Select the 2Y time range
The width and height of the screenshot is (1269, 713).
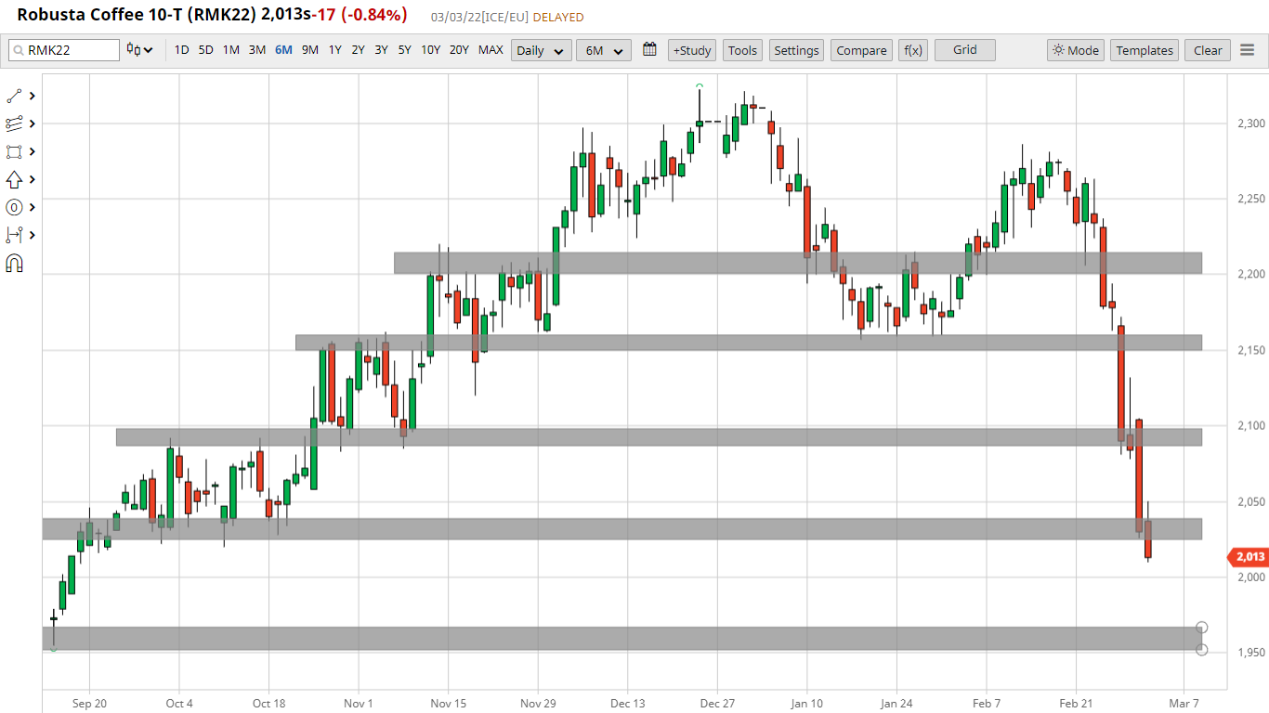(358, 50)
